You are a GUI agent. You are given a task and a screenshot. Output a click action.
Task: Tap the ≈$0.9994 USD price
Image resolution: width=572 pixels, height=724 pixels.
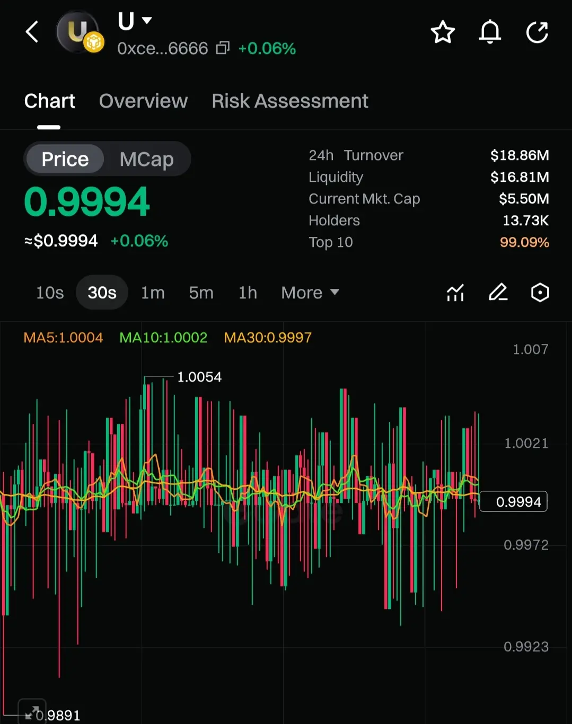pyautogui.click(x=61, y=241)
